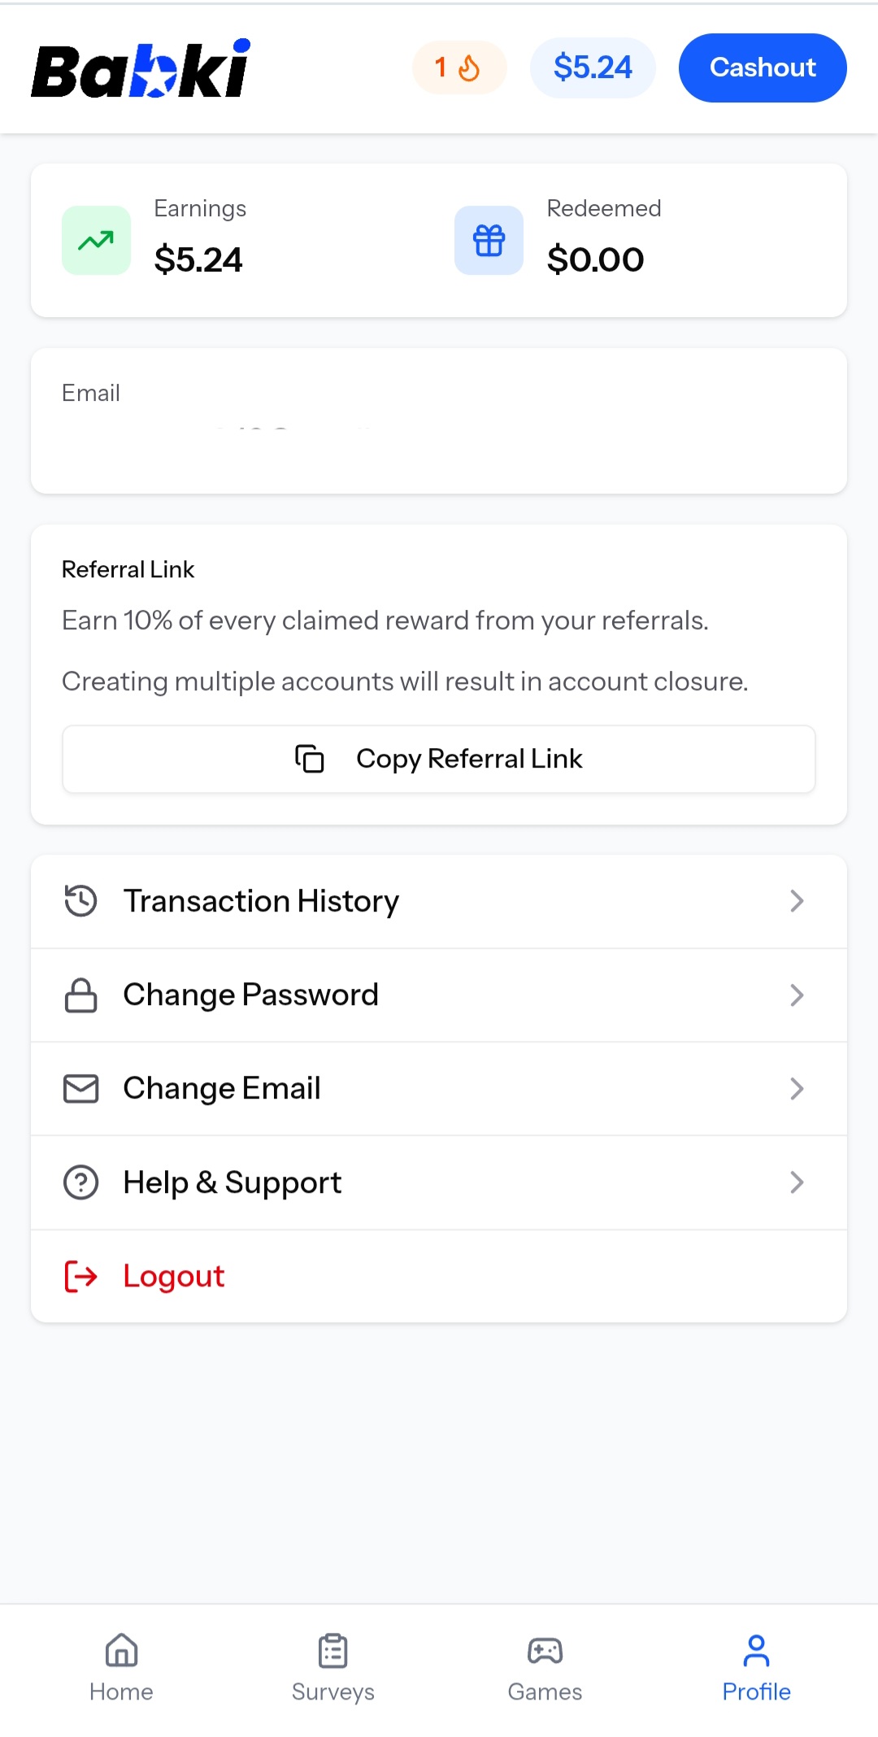Open the daily streak flame badge
Viewport: 878px width, 1737px height.
pos(459,67)
